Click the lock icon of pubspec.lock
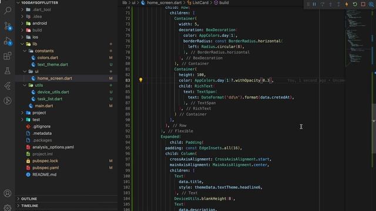The image size is (376, 211). (28, 161)
